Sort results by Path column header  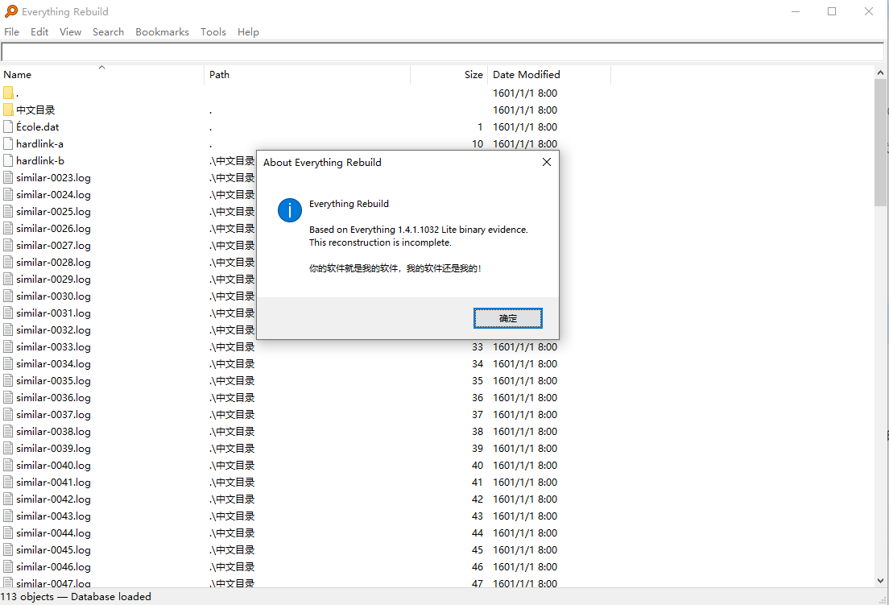[308, 74]
